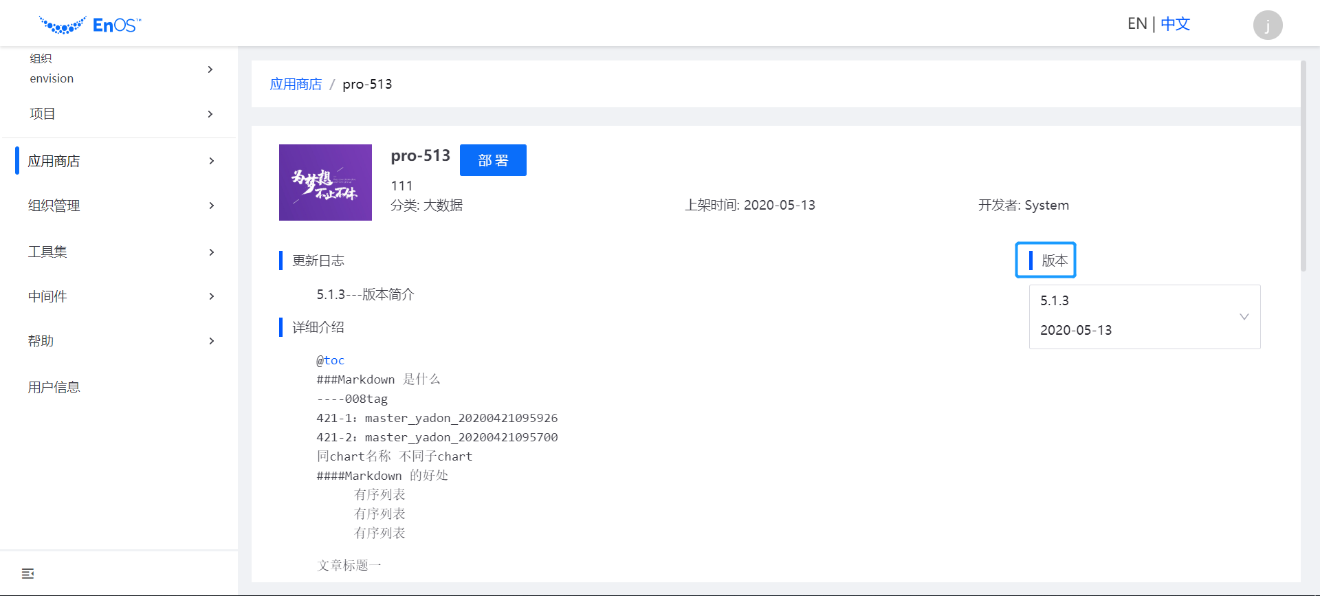The height and width of the screenshot is (596, 1320).
Task: Expand the 帮助 menu chevron
Action: (x=211, y=341)
